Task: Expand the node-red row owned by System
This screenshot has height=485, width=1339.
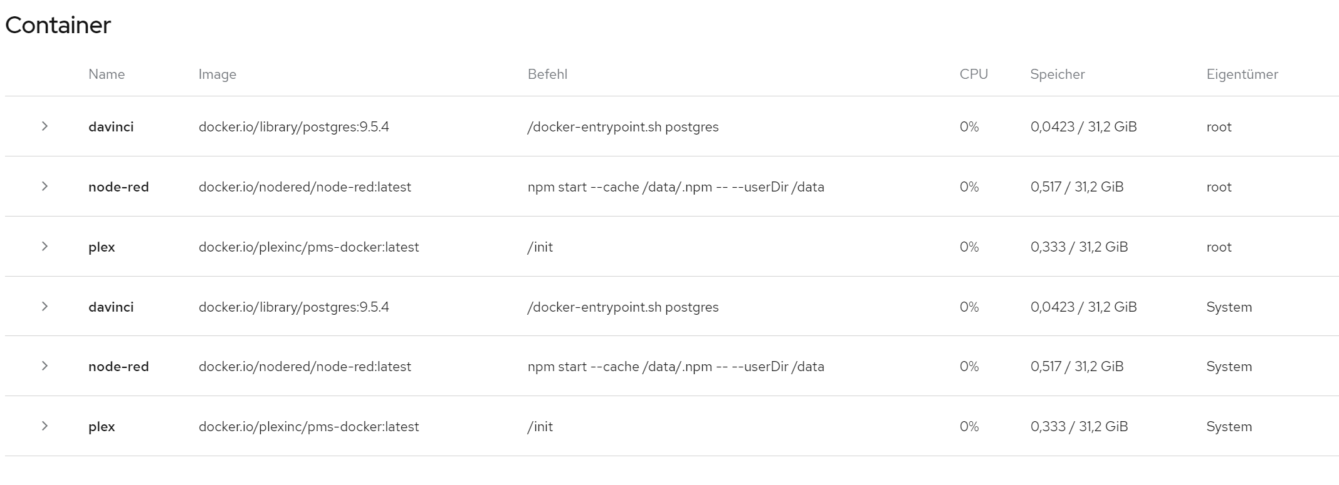Action: (x=45, y=366)
